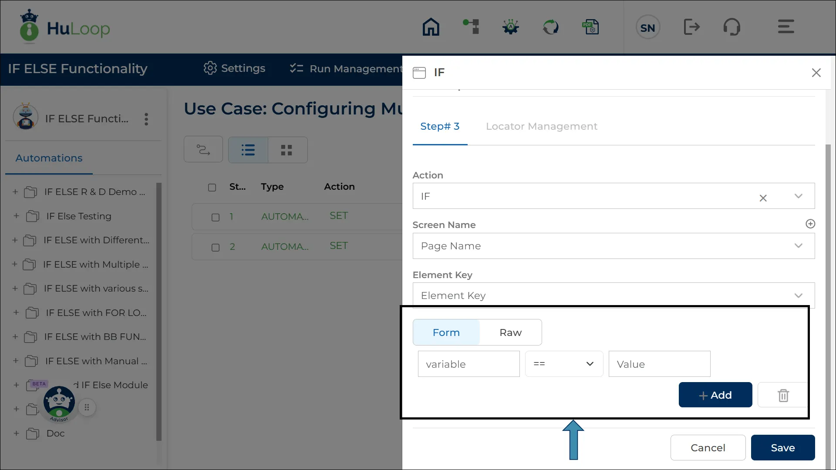Open the headset support icon

point(731,27)
